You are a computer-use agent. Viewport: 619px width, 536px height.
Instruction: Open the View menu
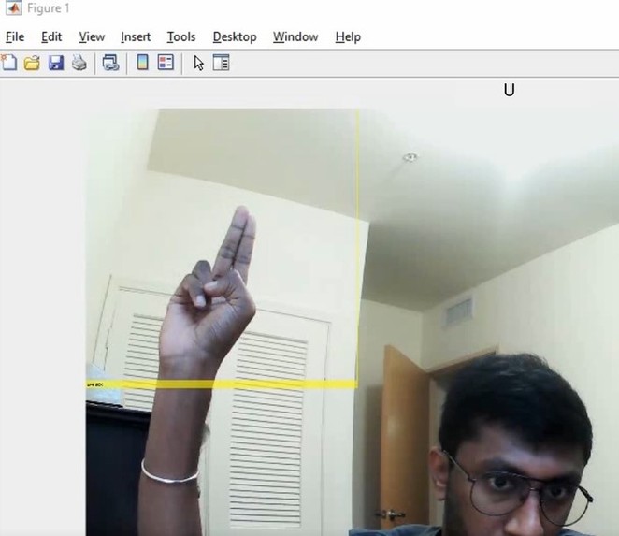(x=92, y=37)
